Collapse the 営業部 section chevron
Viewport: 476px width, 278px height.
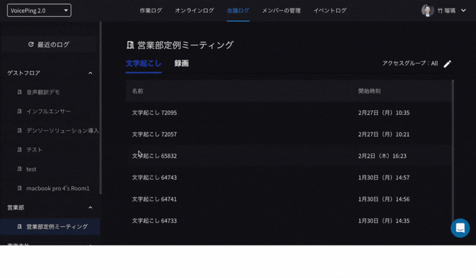coord(90,208)
